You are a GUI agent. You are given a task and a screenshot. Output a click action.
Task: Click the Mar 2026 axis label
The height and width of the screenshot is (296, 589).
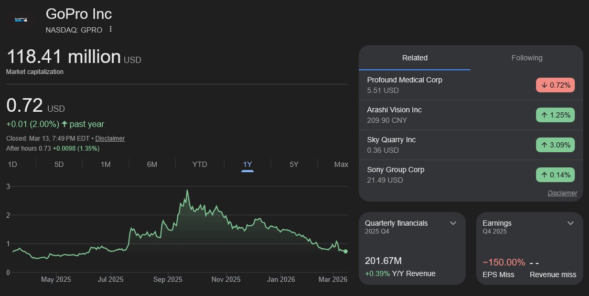point(333,279)
